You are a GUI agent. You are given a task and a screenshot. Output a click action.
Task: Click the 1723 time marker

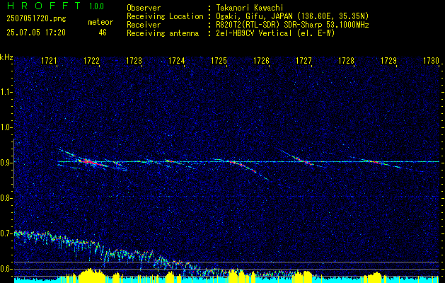pos(134,60)
